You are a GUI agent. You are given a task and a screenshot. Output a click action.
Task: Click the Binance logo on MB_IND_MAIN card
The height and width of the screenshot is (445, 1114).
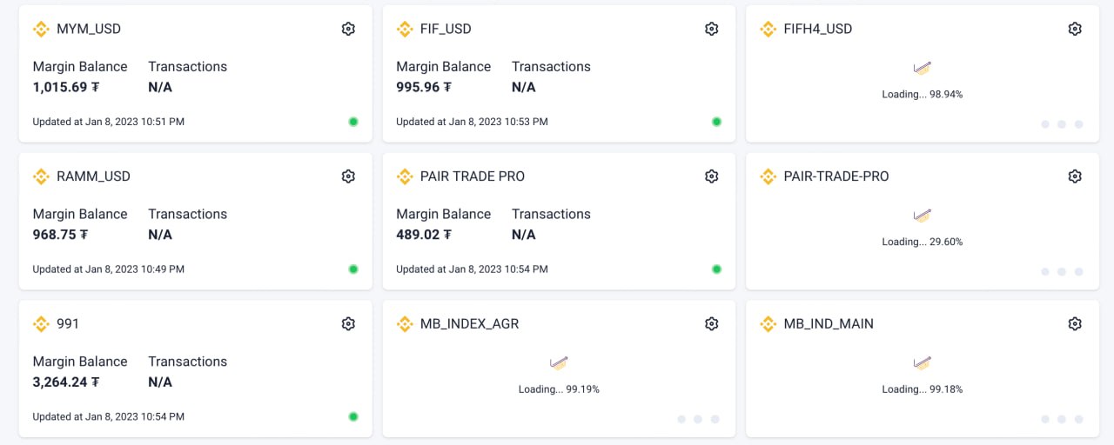pos(768,323)
